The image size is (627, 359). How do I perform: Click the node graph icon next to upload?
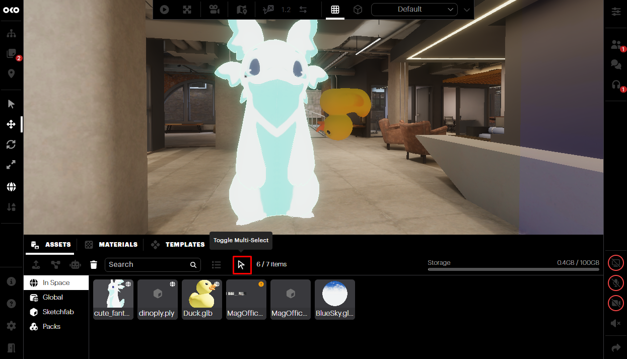click(55, 265)
